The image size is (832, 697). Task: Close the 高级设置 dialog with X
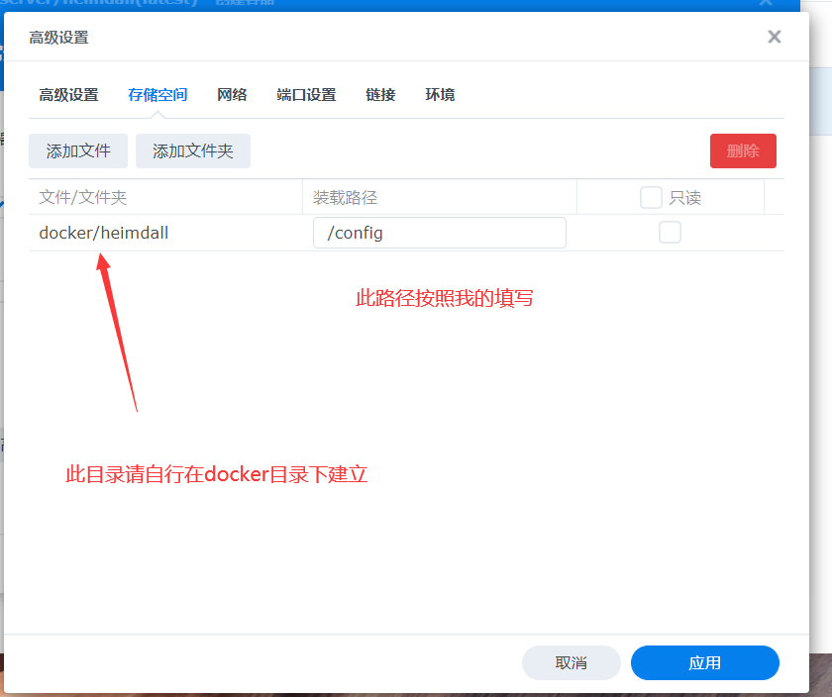coord(775,37)
